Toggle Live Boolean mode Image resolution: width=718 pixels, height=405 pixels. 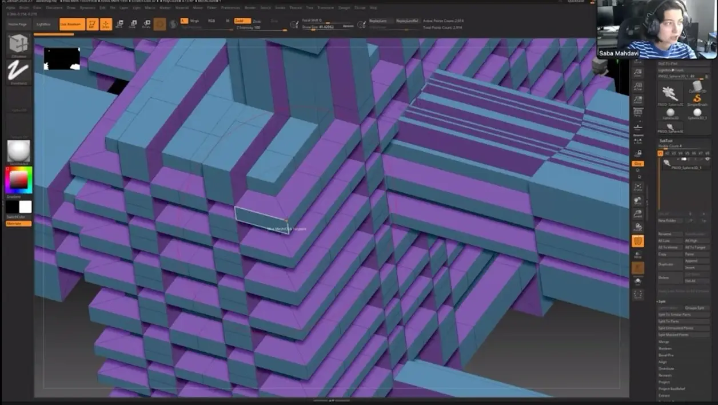[71, 24]
